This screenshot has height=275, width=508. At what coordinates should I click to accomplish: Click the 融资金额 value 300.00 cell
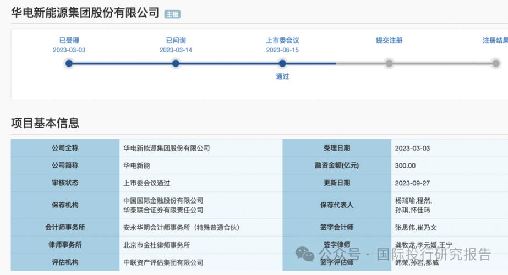tap(405, 166)
